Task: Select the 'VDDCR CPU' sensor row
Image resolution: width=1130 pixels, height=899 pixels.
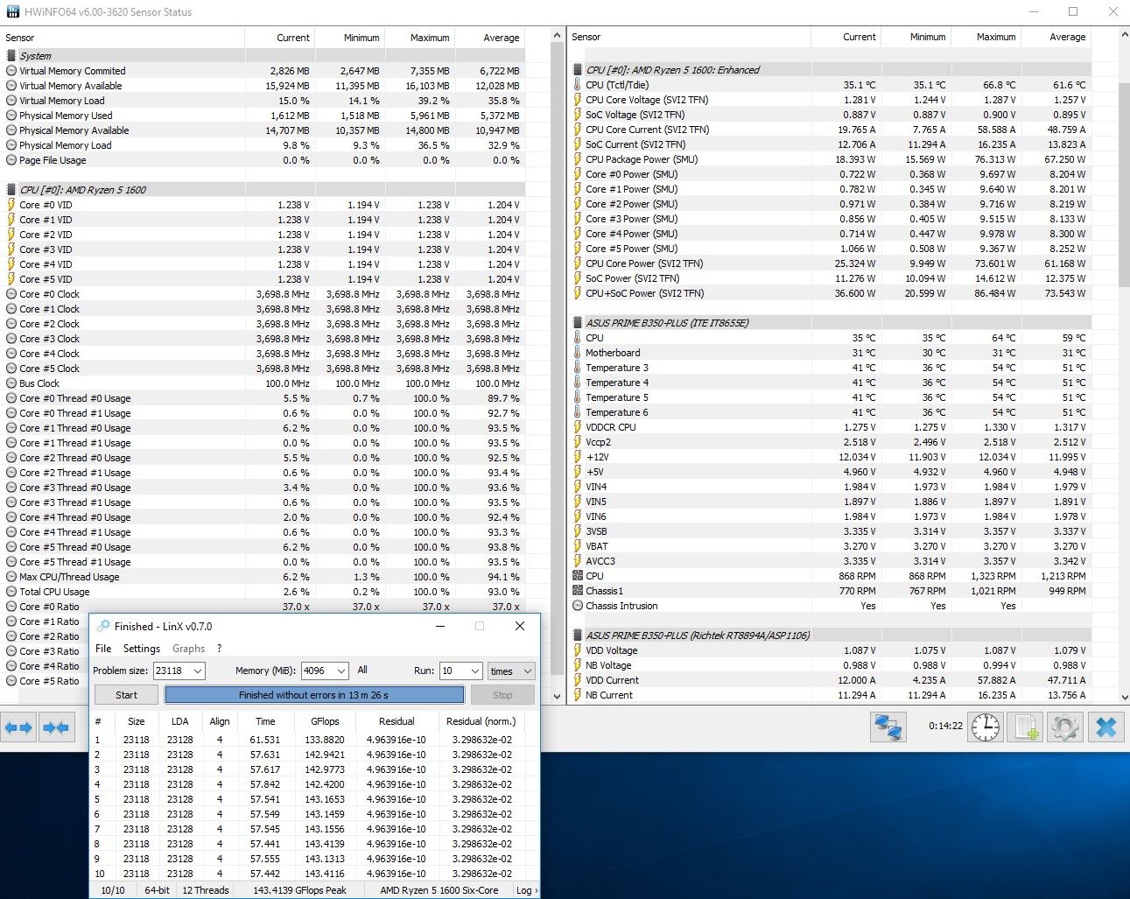Action: tap(832, 427)
